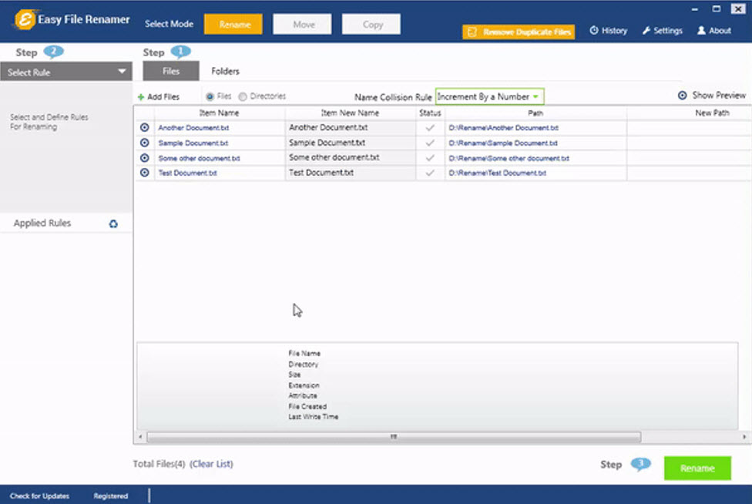Click the Easy File Renamer logo icon
Viewport: 752px width, 504px height.
pyautogui.click(x=25, y=20)
